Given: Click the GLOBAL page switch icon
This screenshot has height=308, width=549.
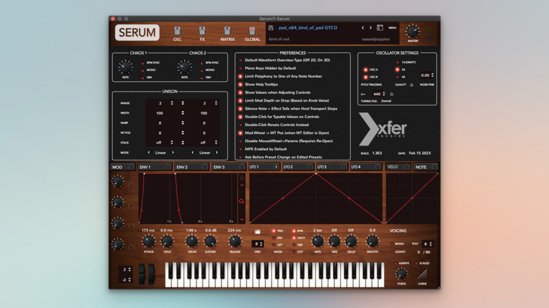Looking at the screenshot, I should coord(252,31).
